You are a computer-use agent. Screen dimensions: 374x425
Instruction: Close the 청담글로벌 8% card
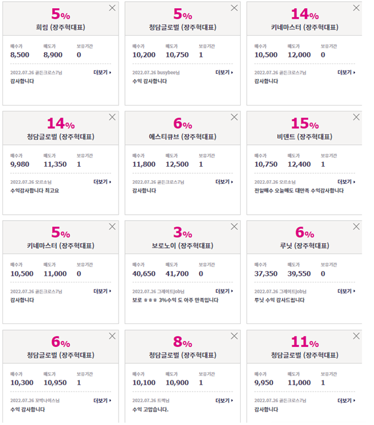tap(234, 336)
